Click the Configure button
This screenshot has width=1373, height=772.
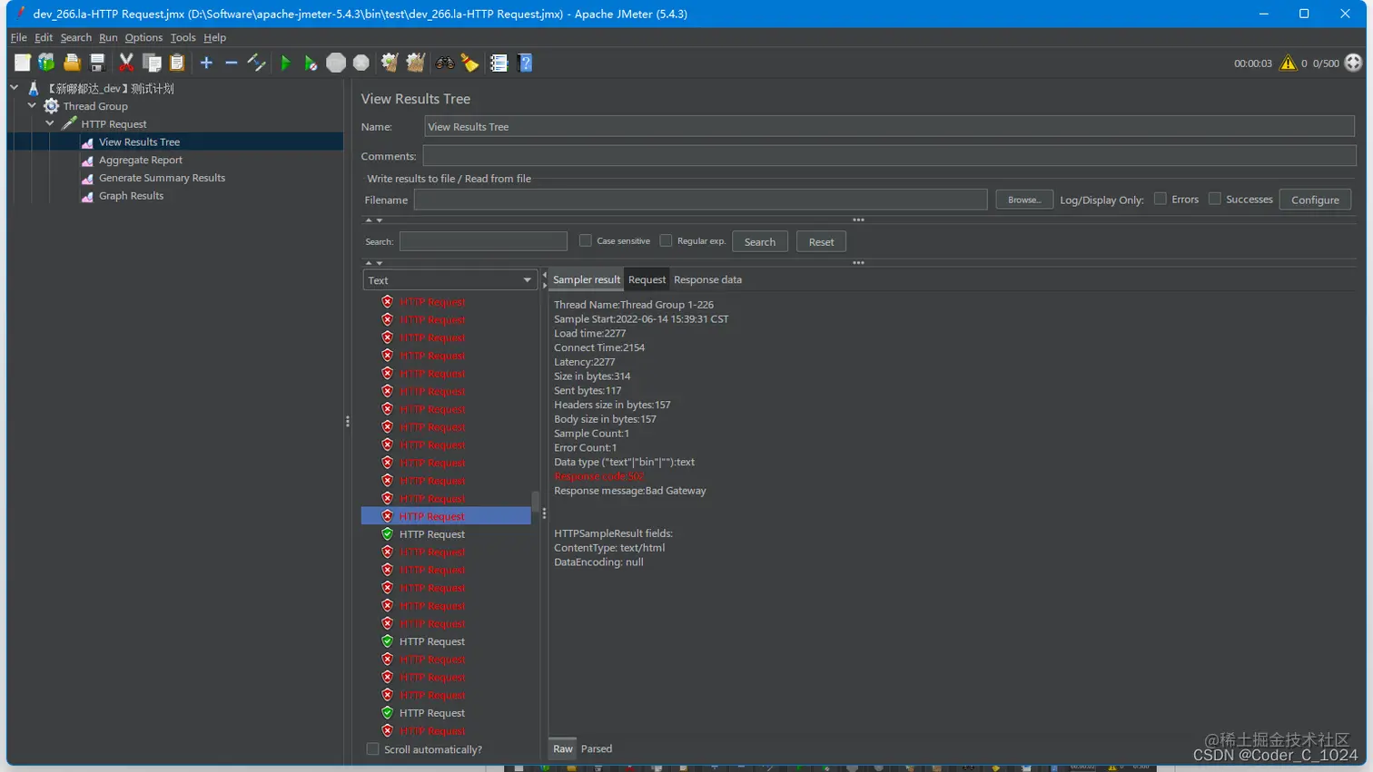tap(1315, 200)
